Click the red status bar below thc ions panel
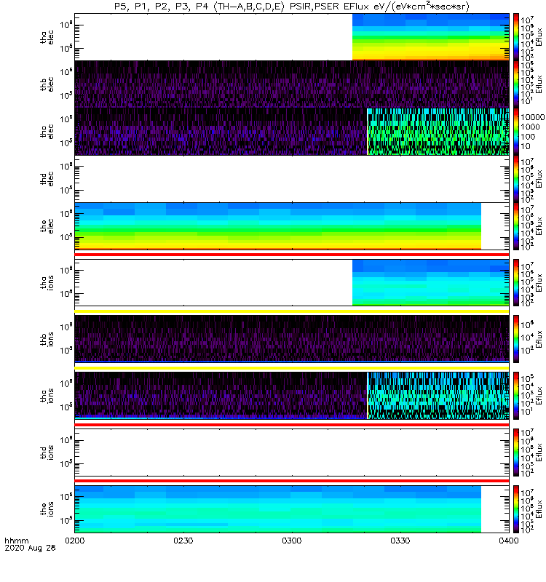Viewport: 546px width, 582px height. [292, 425]
